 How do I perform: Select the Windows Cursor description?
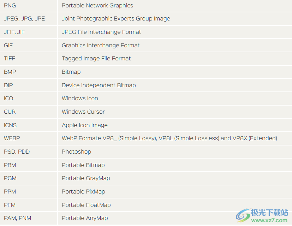coord(83,112)
